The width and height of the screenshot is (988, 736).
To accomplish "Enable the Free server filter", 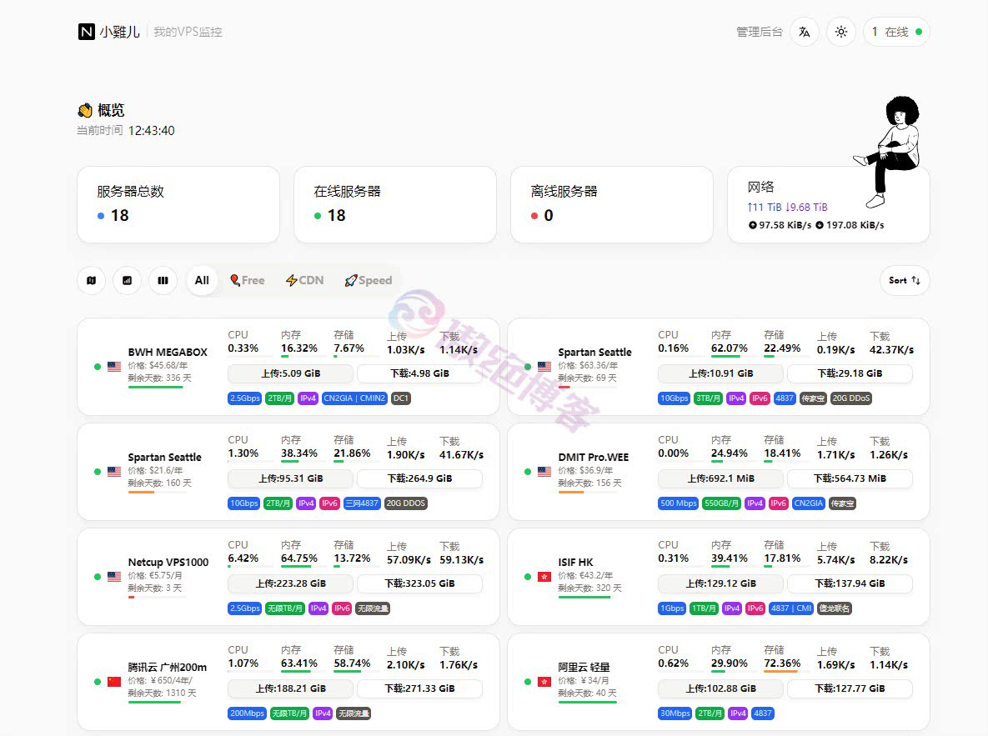I will coord(247,280).
